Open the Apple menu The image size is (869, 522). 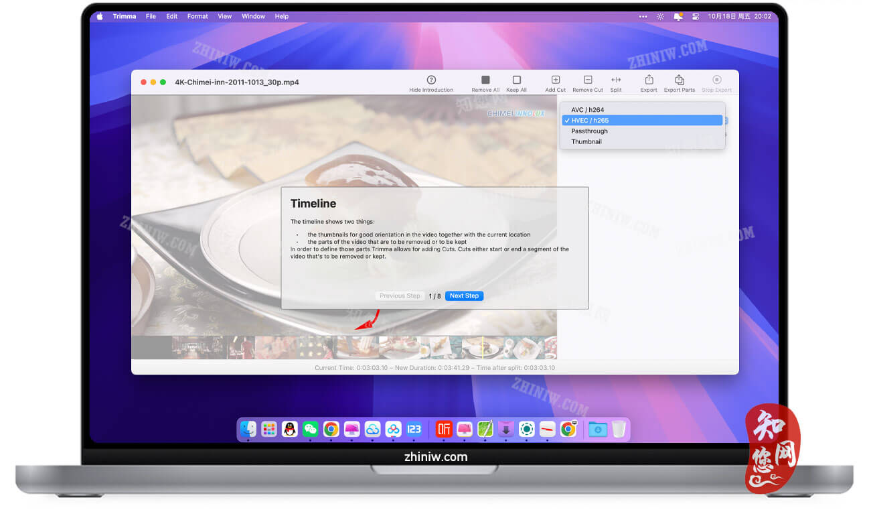click(x=100, y=16)
